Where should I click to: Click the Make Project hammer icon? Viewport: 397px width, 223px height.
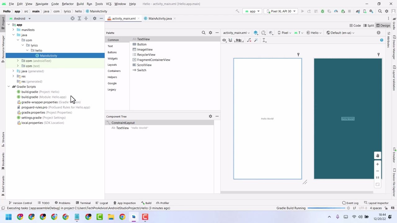point(237,11)
